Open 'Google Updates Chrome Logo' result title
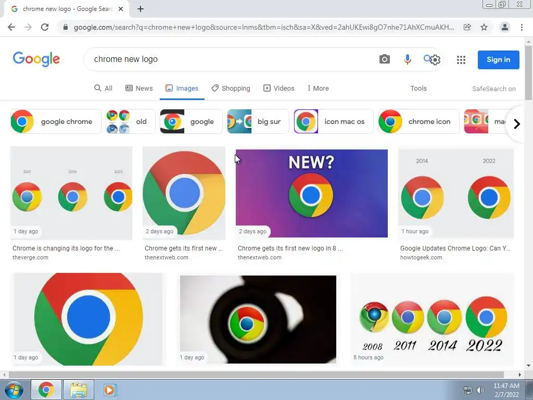Image resolution: width=533 pixels, height=400 pixels. coord(455,248)
